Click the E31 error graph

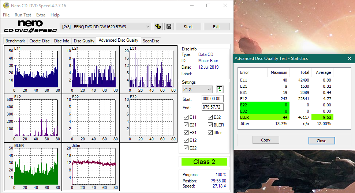pos(149,69)
